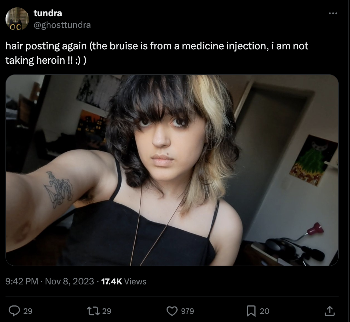
Task: Click the display name tundra
Action: (48, 13)
